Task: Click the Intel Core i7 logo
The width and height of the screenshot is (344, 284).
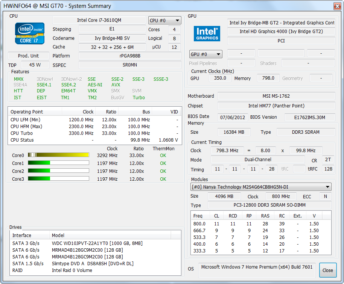Action: point(30,33)
